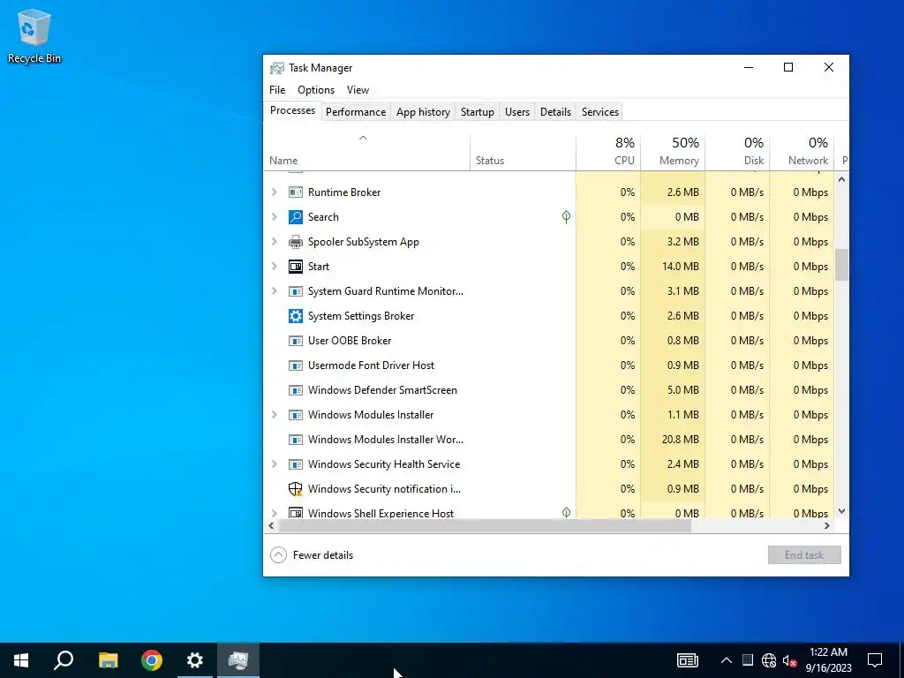
Task: Open File Explorer from taskbar
Action: click(x=108, y=660)
